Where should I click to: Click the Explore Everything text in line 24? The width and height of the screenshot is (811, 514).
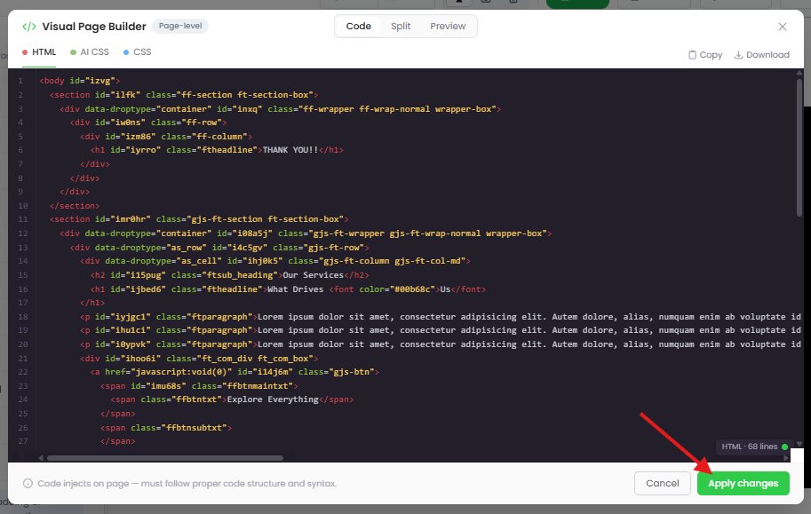click(x=273, y=399)
